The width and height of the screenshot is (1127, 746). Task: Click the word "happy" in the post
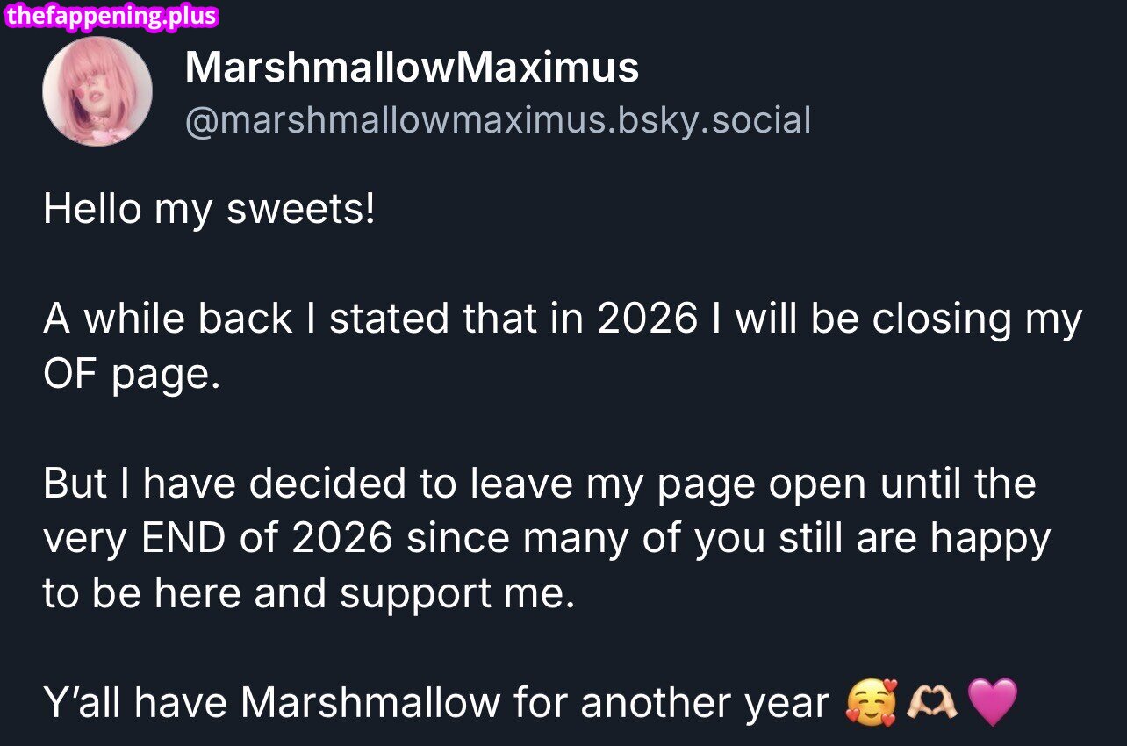click(x=991, y=538)
